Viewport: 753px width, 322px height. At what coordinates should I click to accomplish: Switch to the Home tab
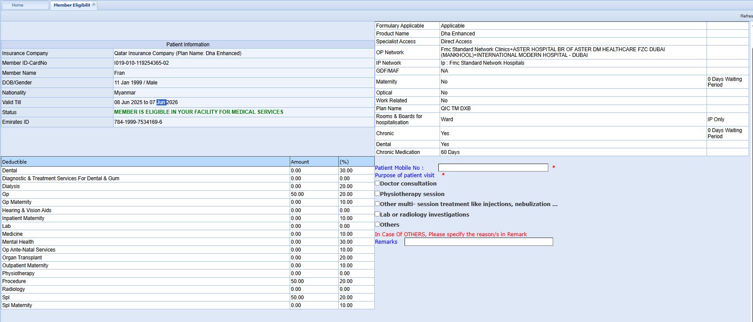(x=18, y=5)
